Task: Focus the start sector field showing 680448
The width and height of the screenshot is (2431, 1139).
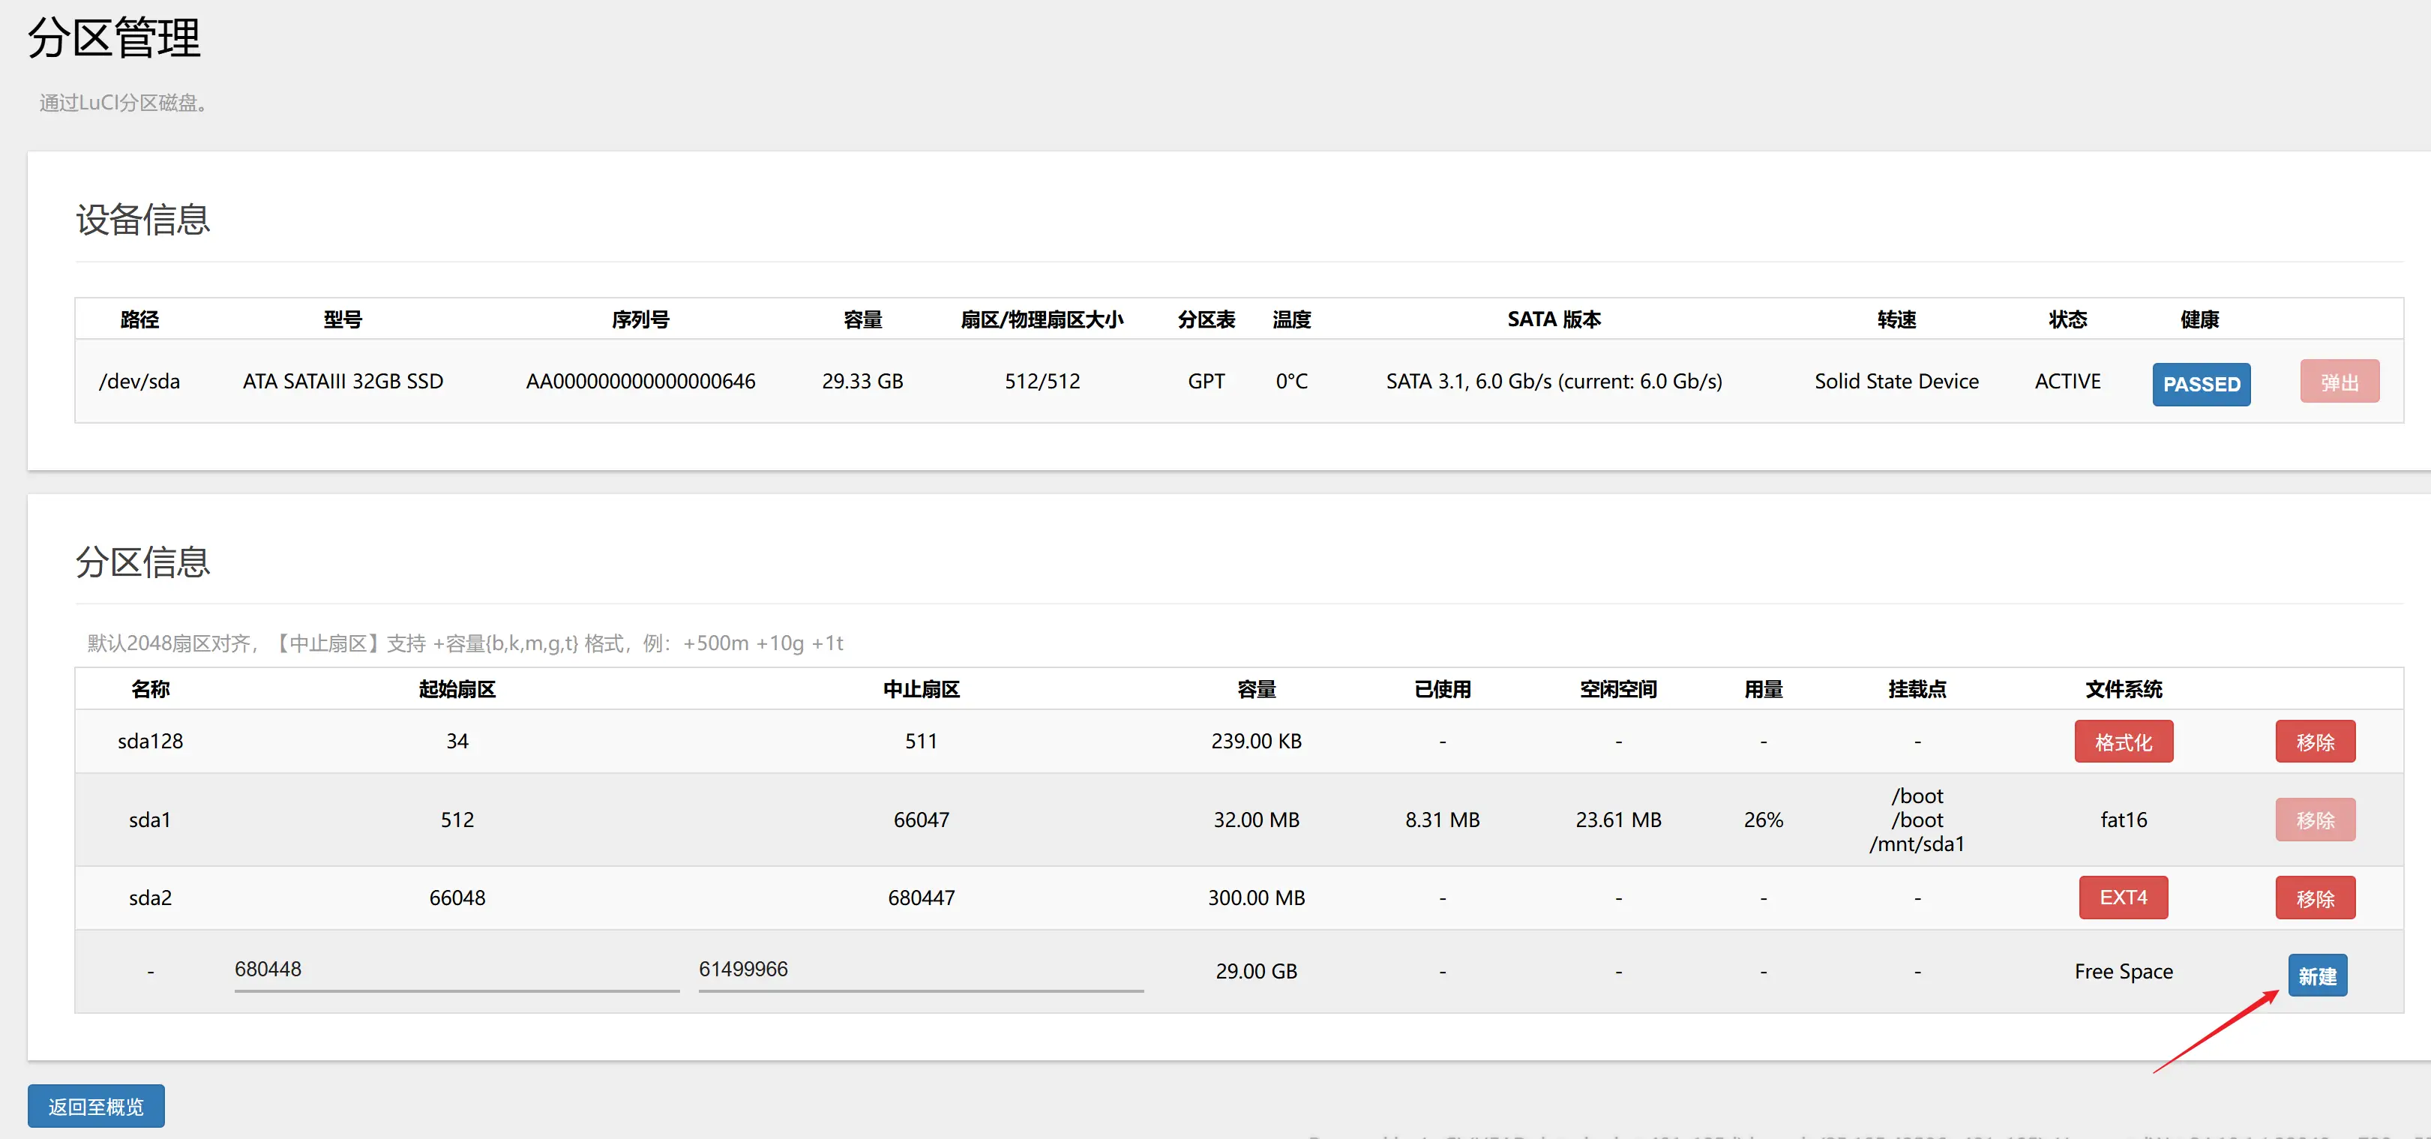Action: click(456, 969)
